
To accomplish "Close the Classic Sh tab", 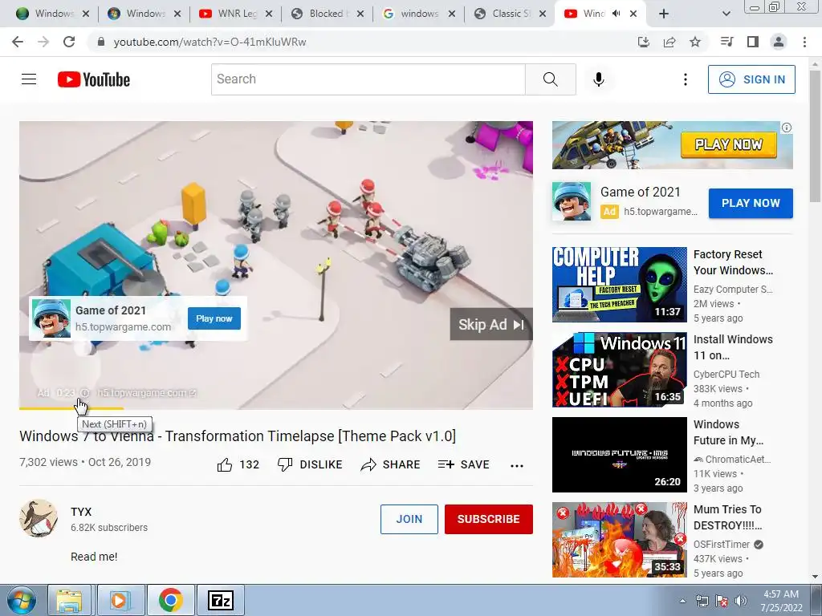I will pos(543,14).
